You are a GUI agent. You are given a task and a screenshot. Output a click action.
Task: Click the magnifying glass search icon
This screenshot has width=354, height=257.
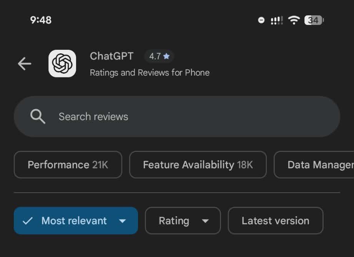coord(38,116)
